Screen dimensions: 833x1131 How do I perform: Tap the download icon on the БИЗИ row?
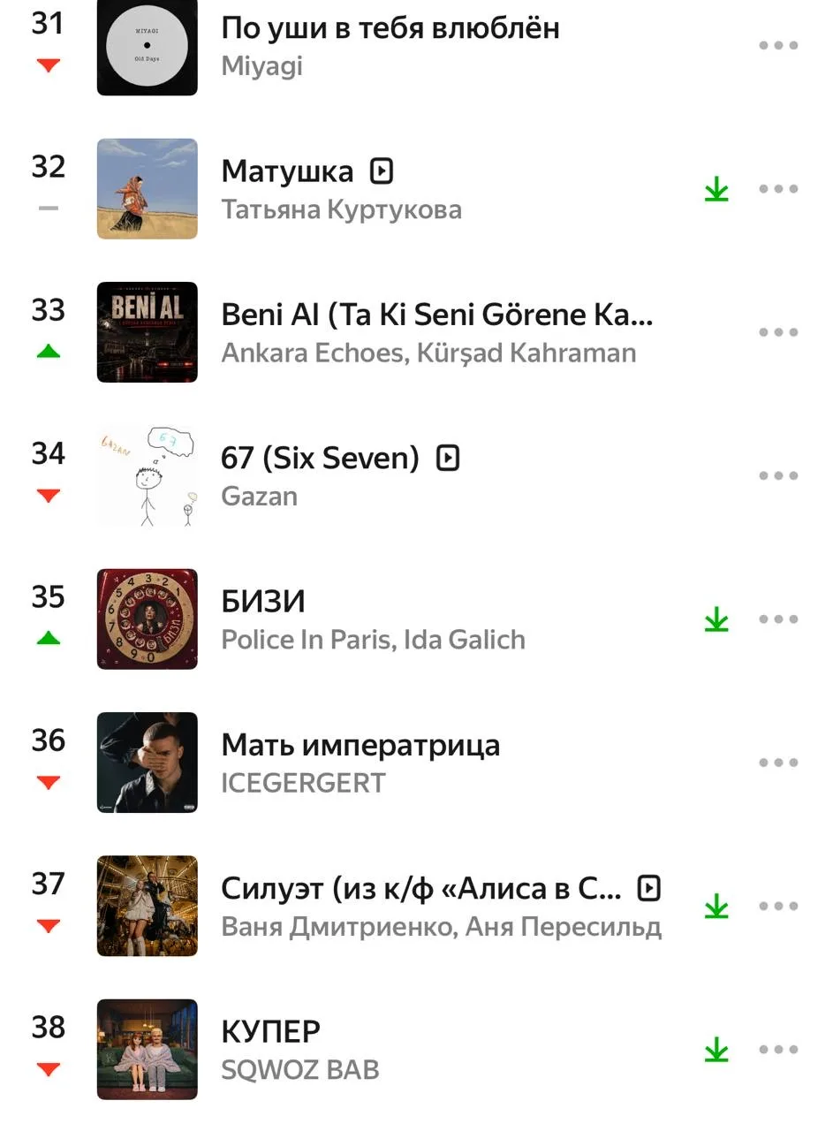pos(716,619)
